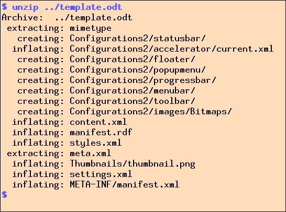This screenshot has width=286, height=212.
Task: Click Configurations2/progressbar/ directory text
Action: tap(143, 81)
